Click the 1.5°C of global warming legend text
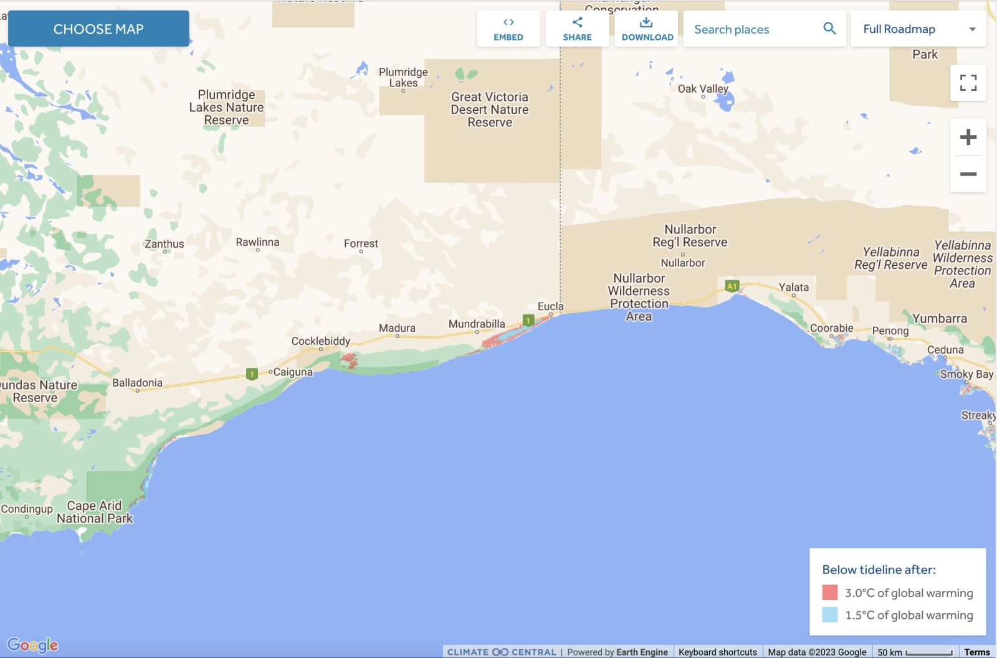The height and width of the screenshot is (658, 997). [x=909, y=615]
